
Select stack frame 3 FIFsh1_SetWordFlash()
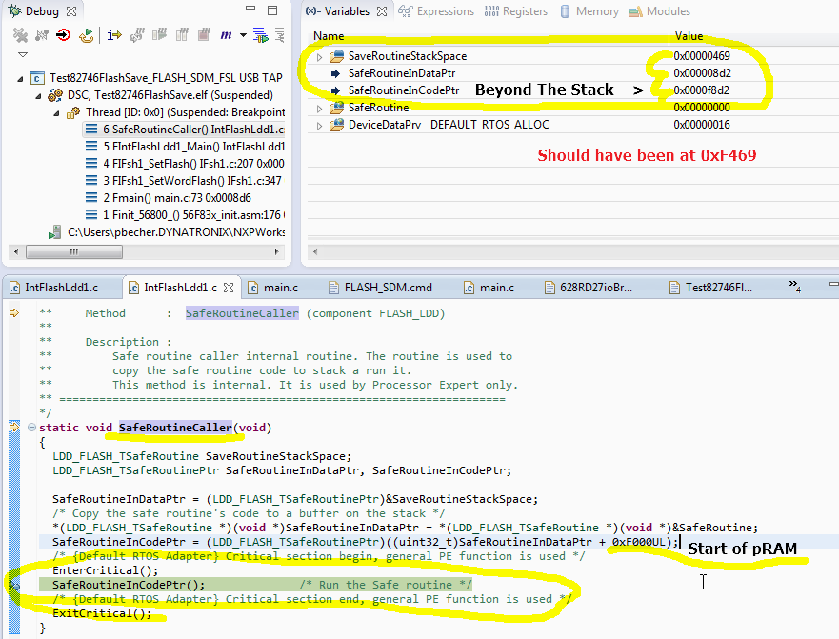coord(180,179)
